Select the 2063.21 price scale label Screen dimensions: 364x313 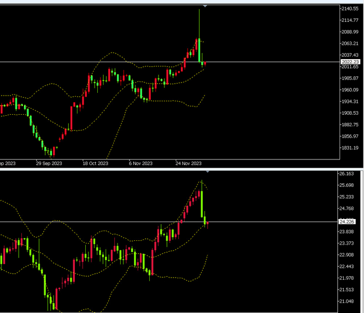350,43
